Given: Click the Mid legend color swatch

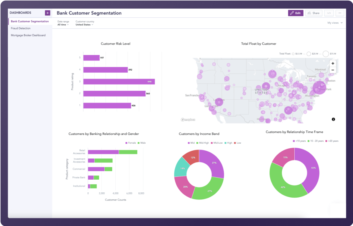Looking at the screenshot, I should (x=188, y=142).
